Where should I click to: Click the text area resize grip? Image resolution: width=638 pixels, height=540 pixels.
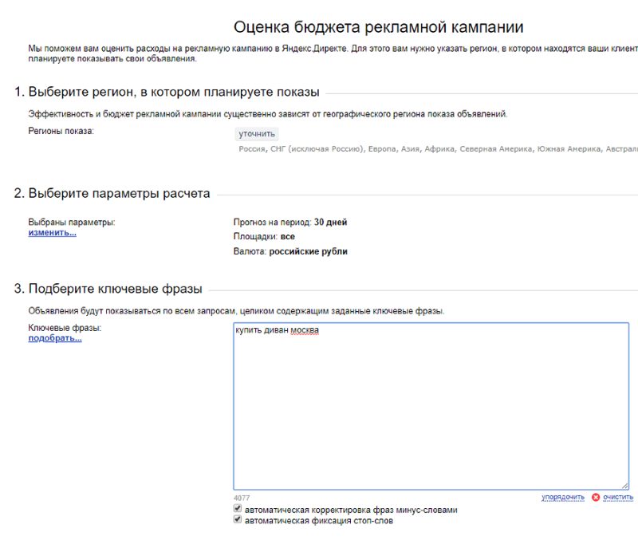pyautogui.click(x=625, y=486)
